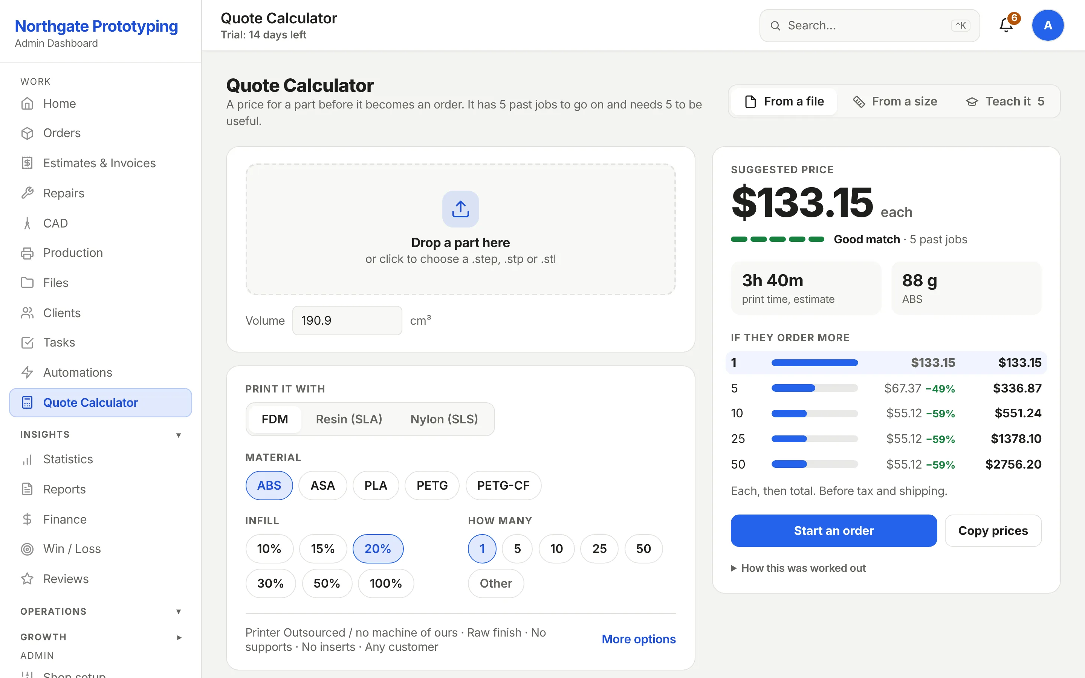1085x678 pixels.
Task: Click the $2756.20 total price
Action: coord(1013,464)
